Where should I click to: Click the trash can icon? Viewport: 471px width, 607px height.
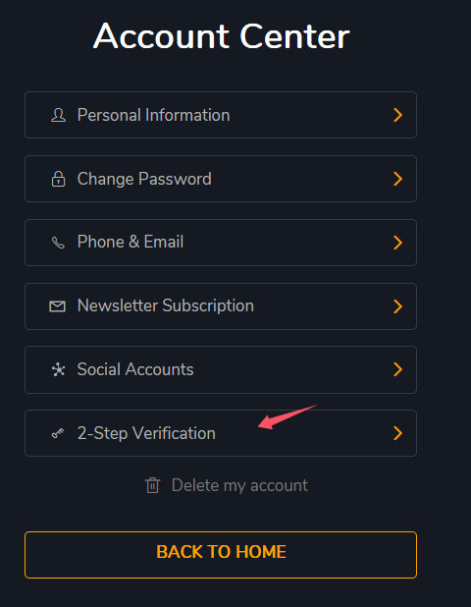(x=152, y=485)
